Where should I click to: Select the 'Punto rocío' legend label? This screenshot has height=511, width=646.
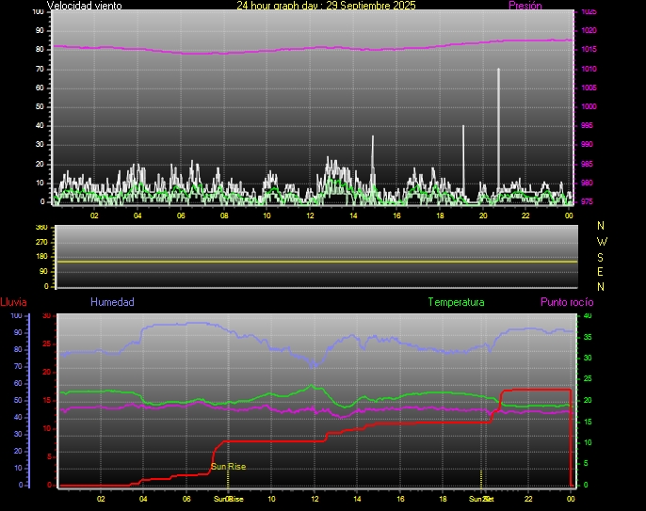(567, 302)
